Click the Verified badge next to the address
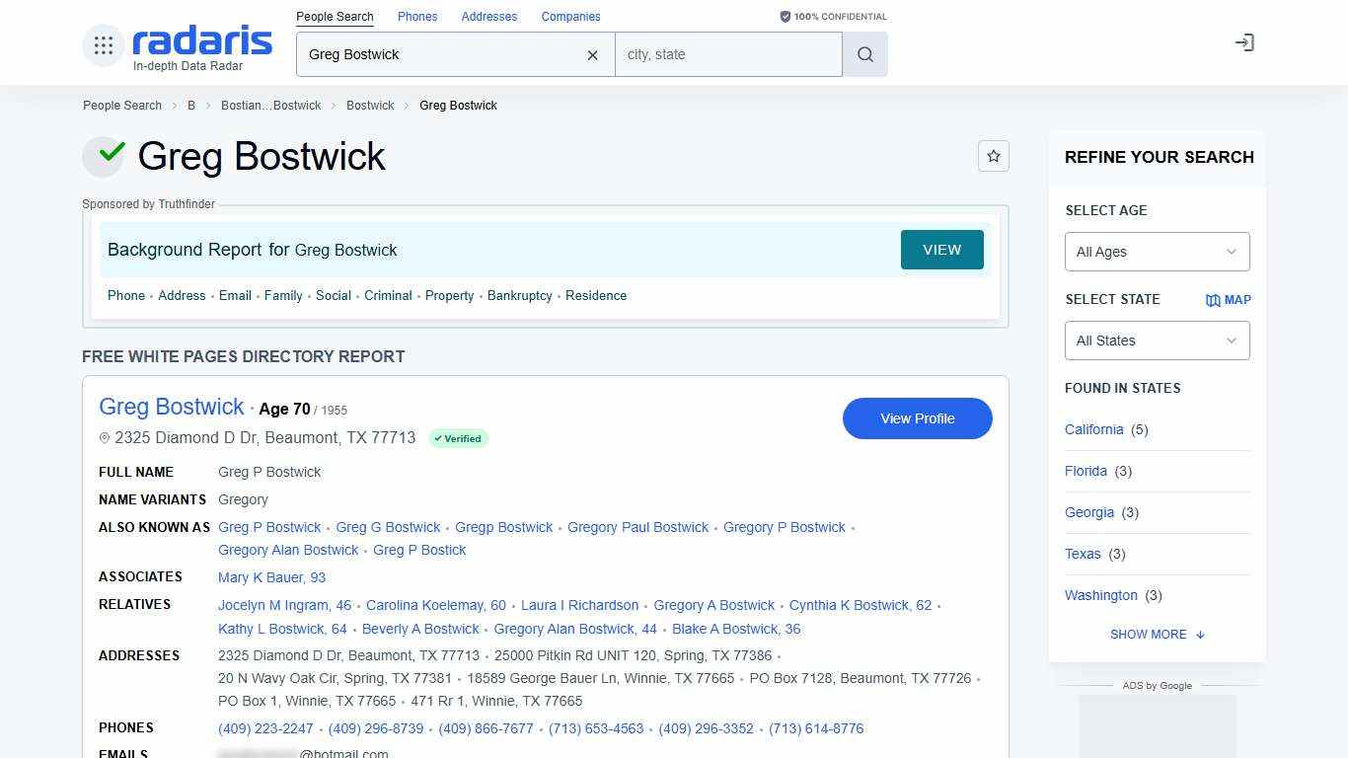This screenshot has width=1348, height=758. (458, 438)
